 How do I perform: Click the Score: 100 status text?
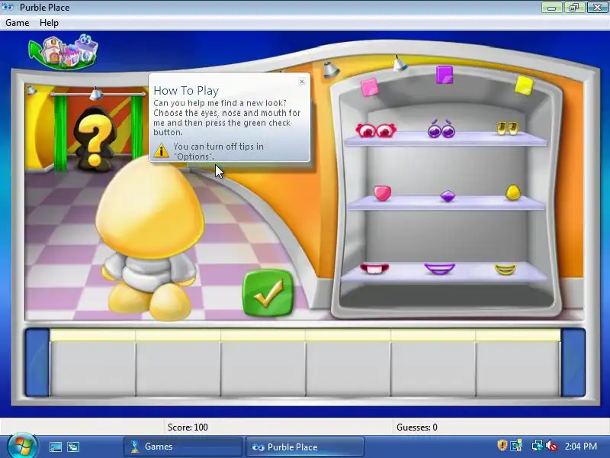(188, 427)
